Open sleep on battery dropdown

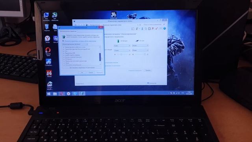tap(122, 50)
